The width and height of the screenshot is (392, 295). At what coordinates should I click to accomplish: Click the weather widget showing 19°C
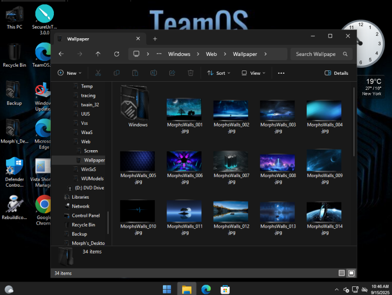[x=372, y=87]
